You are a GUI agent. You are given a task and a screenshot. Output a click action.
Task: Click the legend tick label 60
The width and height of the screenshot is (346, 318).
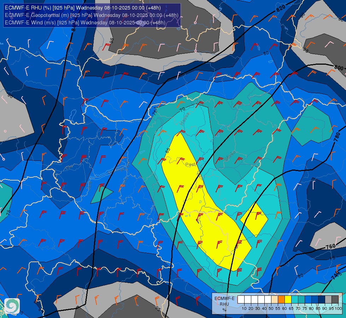coord(285,308)
